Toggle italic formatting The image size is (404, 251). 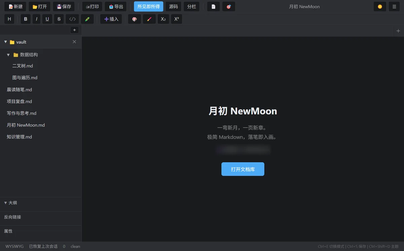pos(36,19)
